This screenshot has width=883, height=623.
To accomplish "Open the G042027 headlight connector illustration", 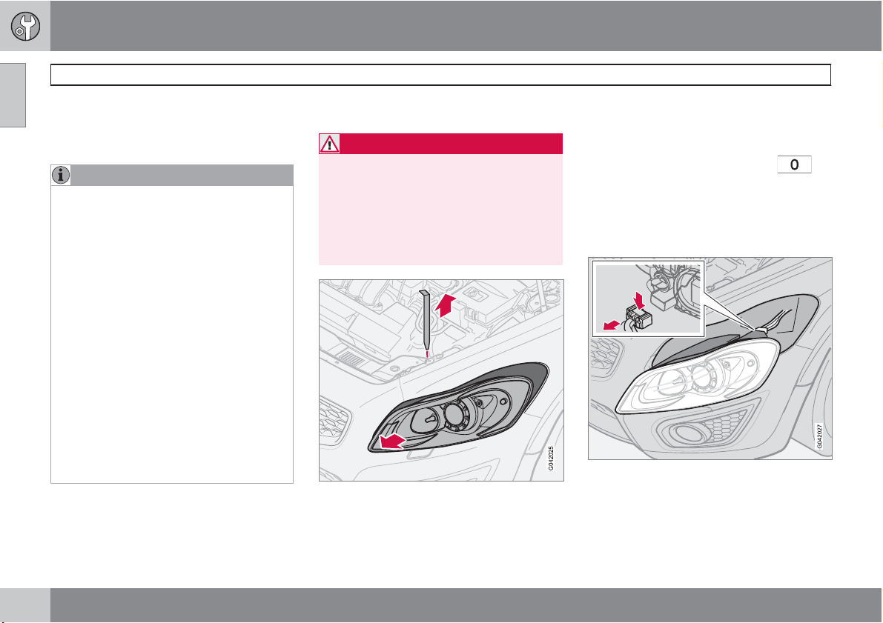I will (x=710, y=359).
